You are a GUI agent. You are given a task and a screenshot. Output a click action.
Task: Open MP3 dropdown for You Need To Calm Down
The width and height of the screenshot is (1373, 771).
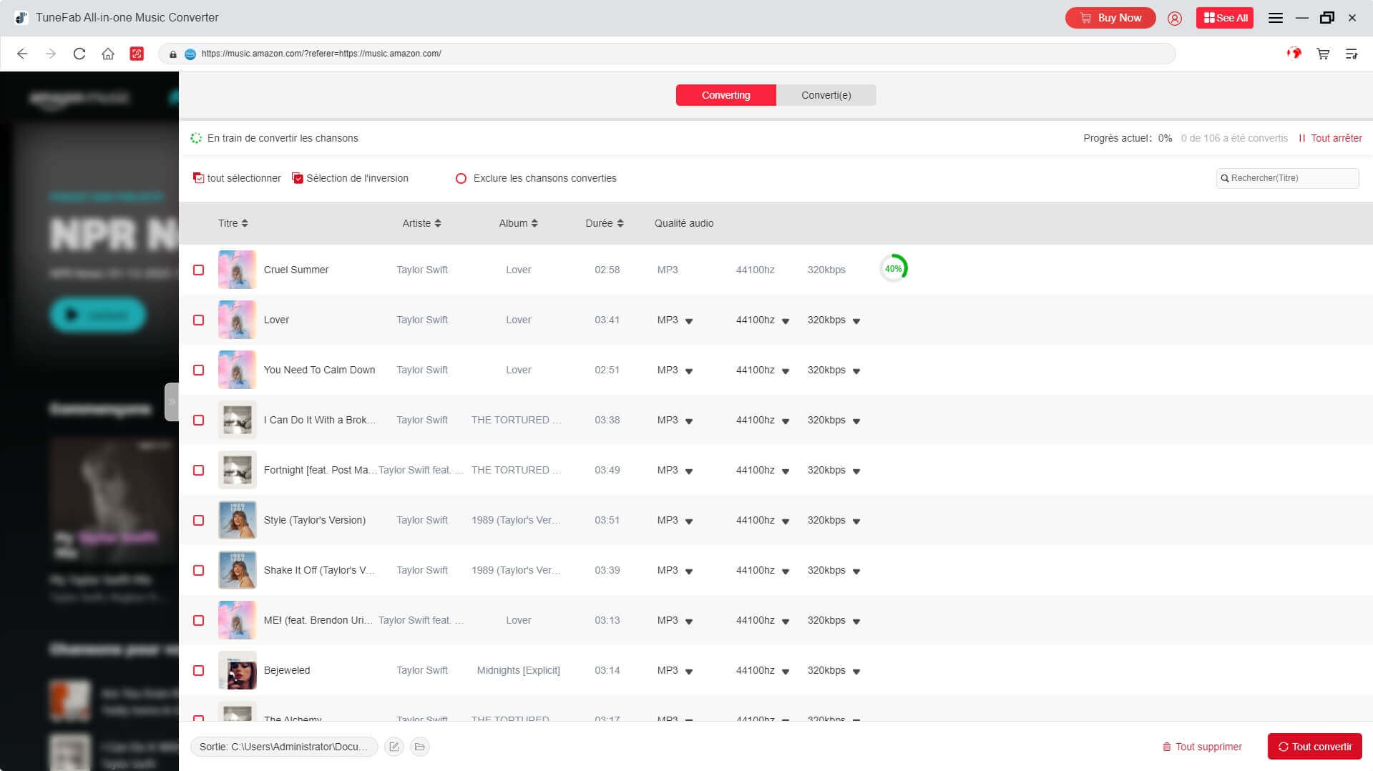689,371
